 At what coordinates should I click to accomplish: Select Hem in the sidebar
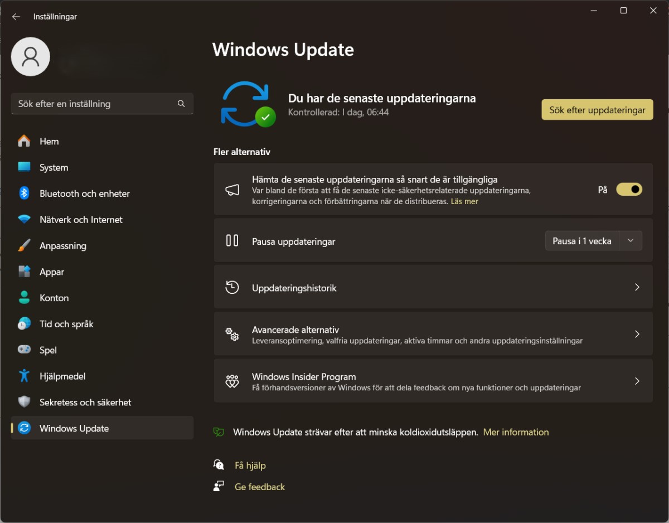(102, 141)
